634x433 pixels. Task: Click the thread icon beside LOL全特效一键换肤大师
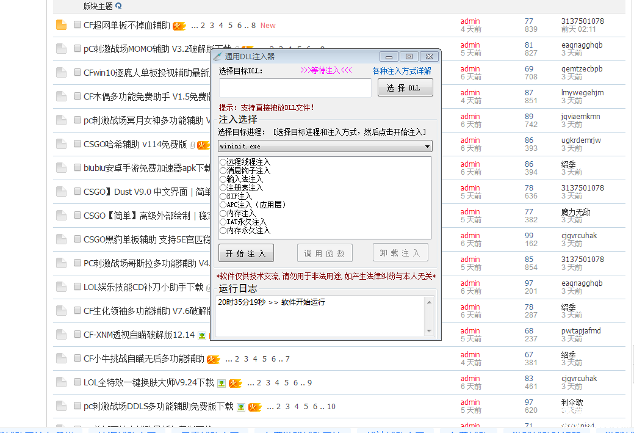(x=62, y=382)
